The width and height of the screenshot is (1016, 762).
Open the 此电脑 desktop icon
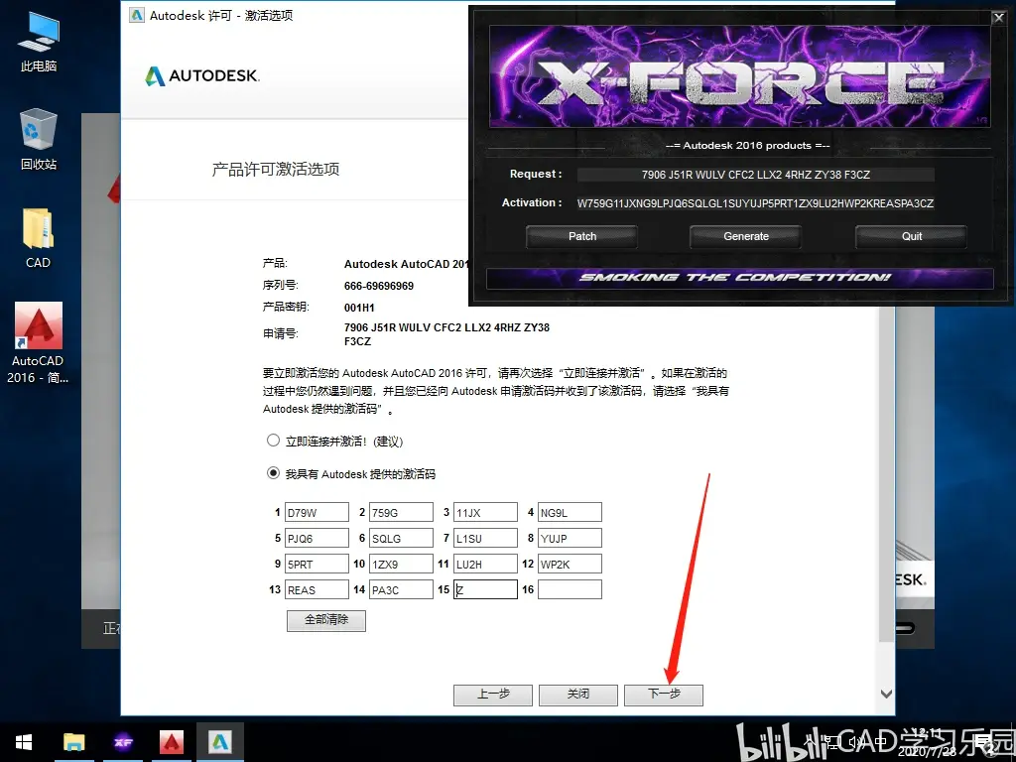tap(39, 42)
